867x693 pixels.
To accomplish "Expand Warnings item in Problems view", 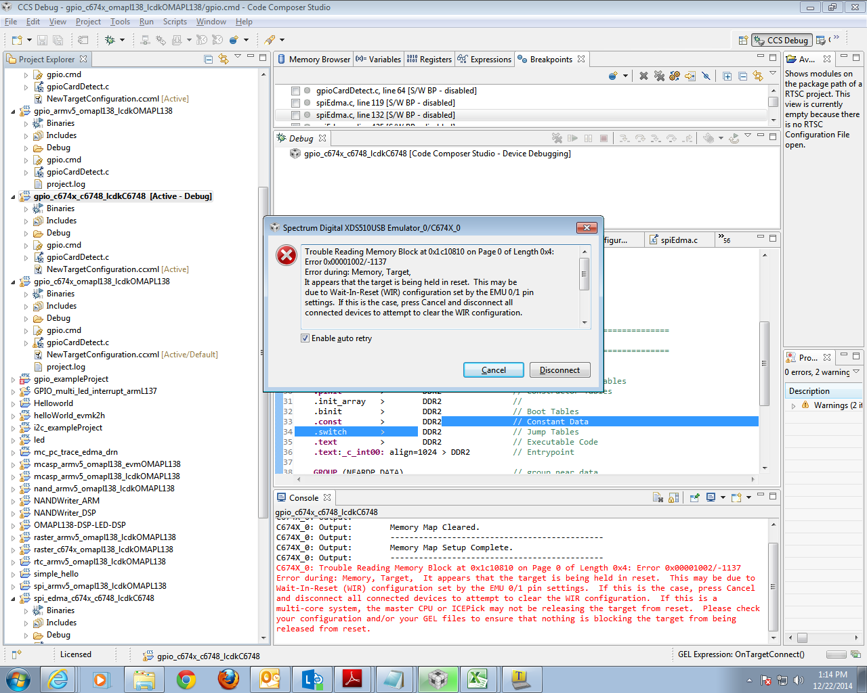I will click(x=793, y=405).
